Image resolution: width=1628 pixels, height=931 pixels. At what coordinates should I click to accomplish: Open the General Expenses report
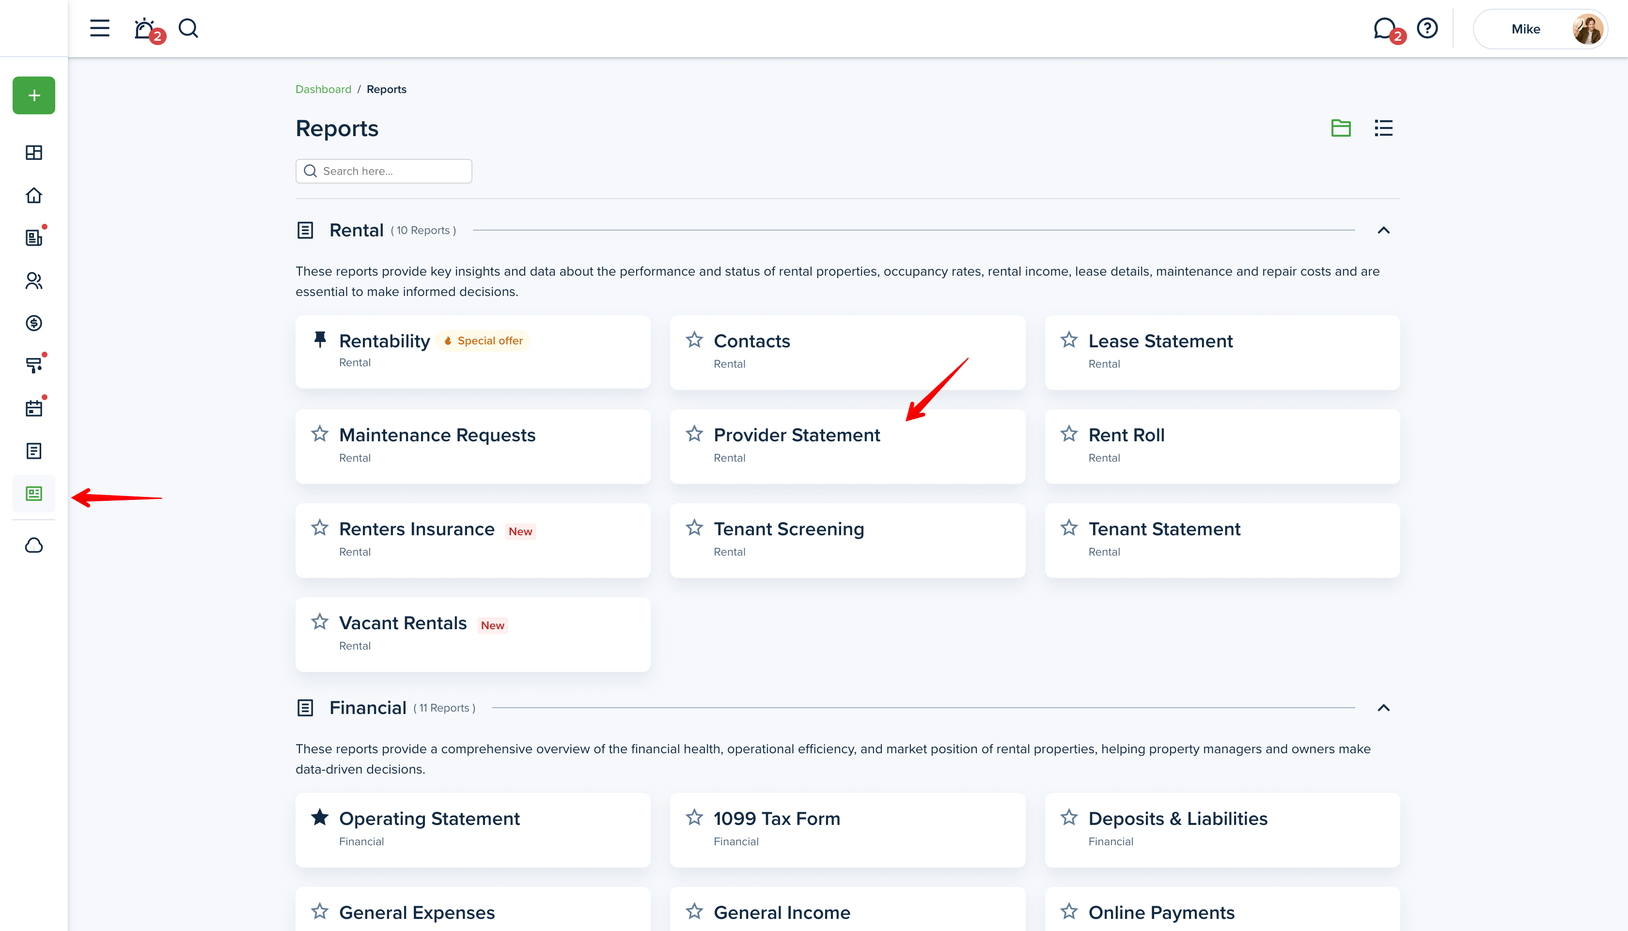click(x=473, y=909)
